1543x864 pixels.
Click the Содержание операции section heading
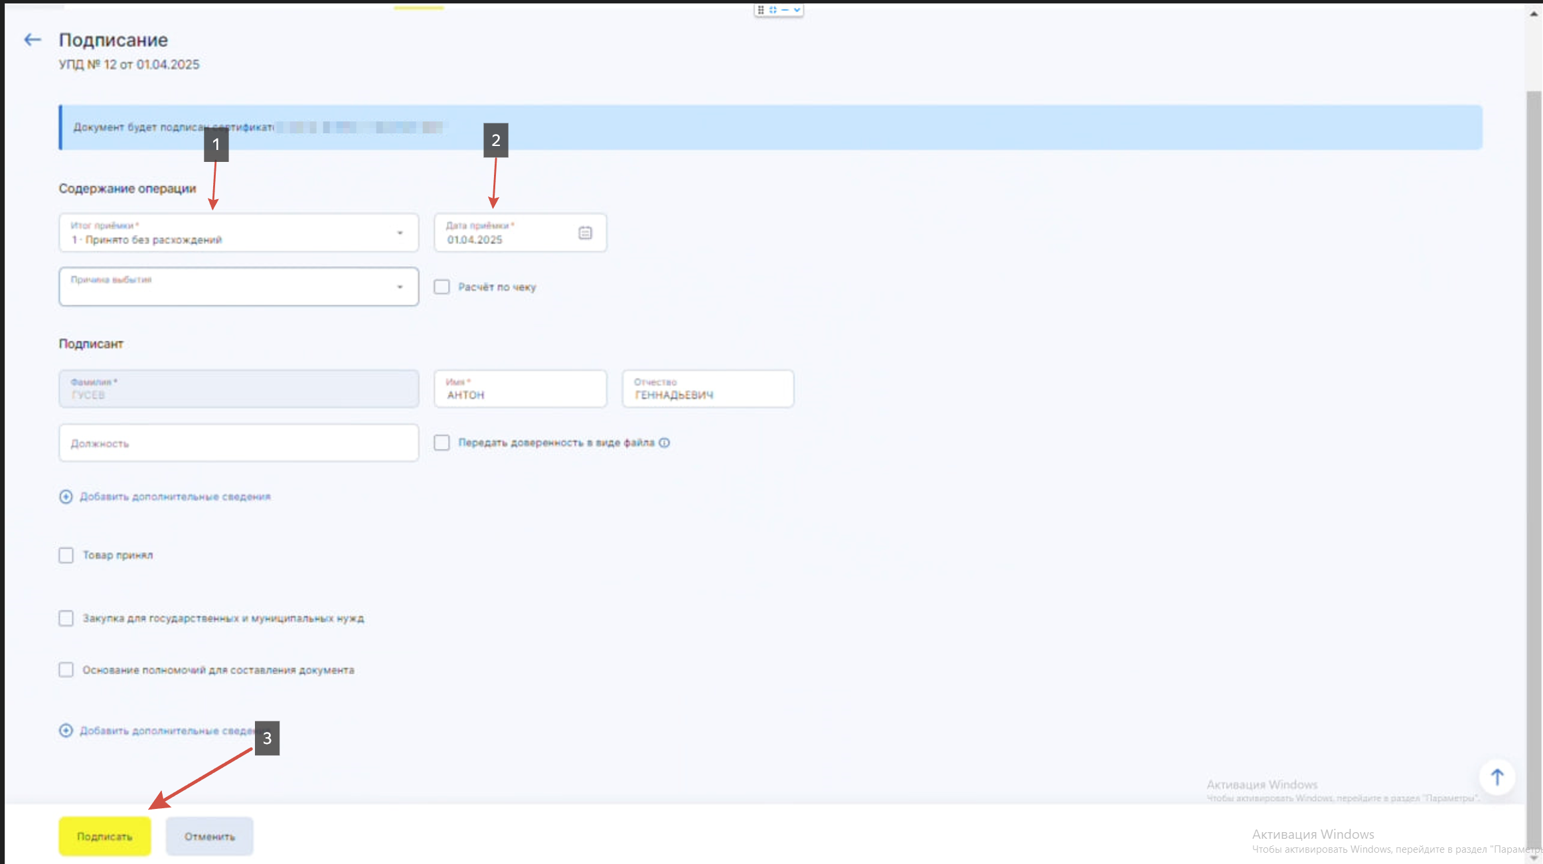127,188
